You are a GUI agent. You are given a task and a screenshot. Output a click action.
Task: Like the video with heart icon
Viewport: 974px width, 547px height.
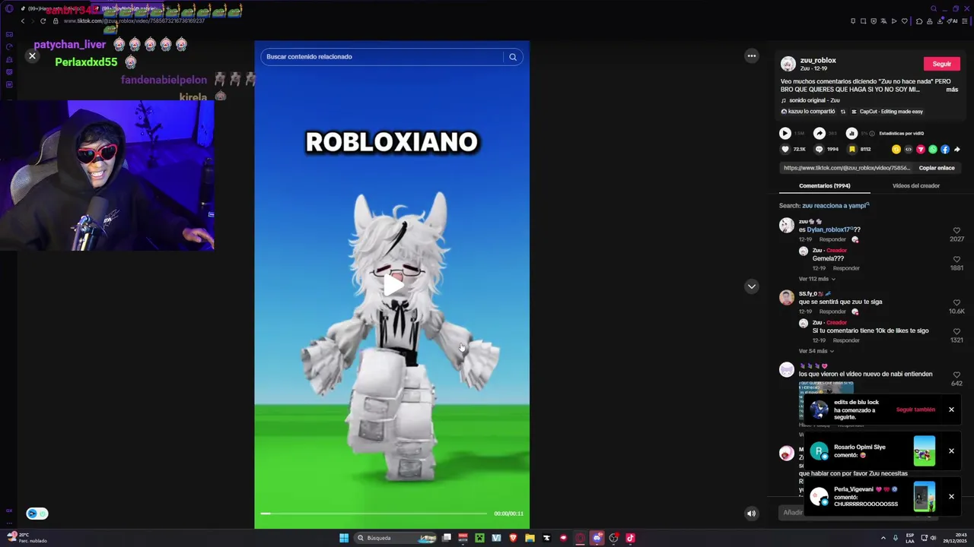[785, 150]
